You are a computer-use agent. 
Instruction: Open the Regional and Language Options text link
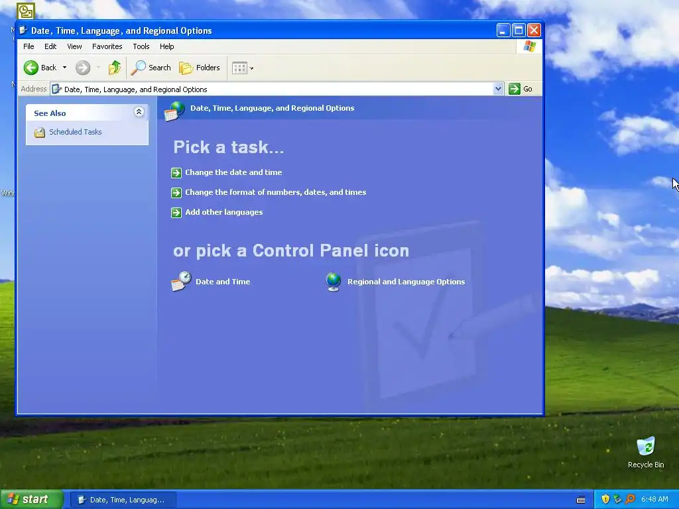tap(406, 282)
